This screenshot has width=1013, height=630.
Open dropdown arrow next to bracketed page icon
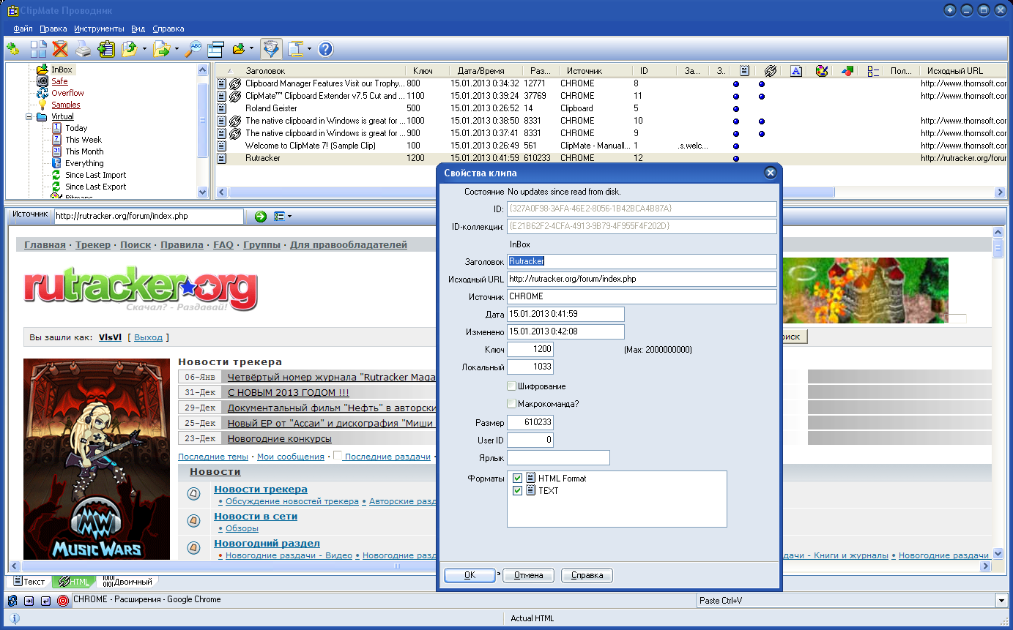pos(310,49)
